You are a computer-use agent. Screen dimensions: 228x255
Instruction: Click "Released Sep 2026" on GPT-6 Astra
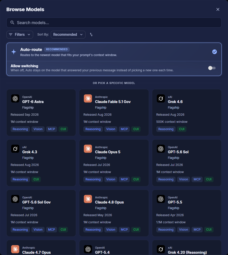pyautogui.click(x=25, y=115)
